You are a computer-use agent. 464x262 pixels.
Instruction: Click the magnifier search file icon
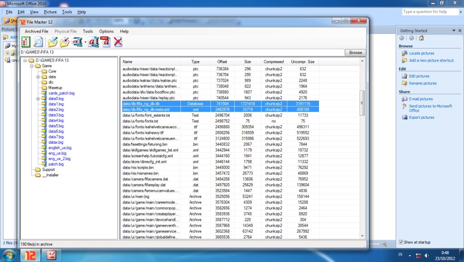tap(39, 42)
